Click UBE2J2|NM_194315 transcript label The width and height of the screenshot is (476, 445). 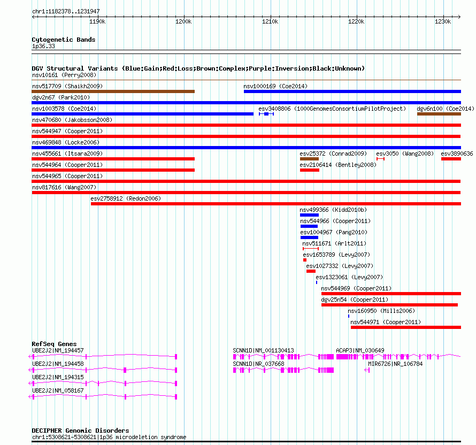(58, 377)
